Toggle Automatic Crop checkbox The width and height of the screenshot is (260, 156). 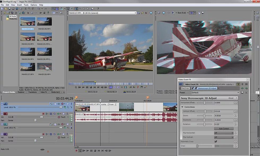[x=215, y=141]
